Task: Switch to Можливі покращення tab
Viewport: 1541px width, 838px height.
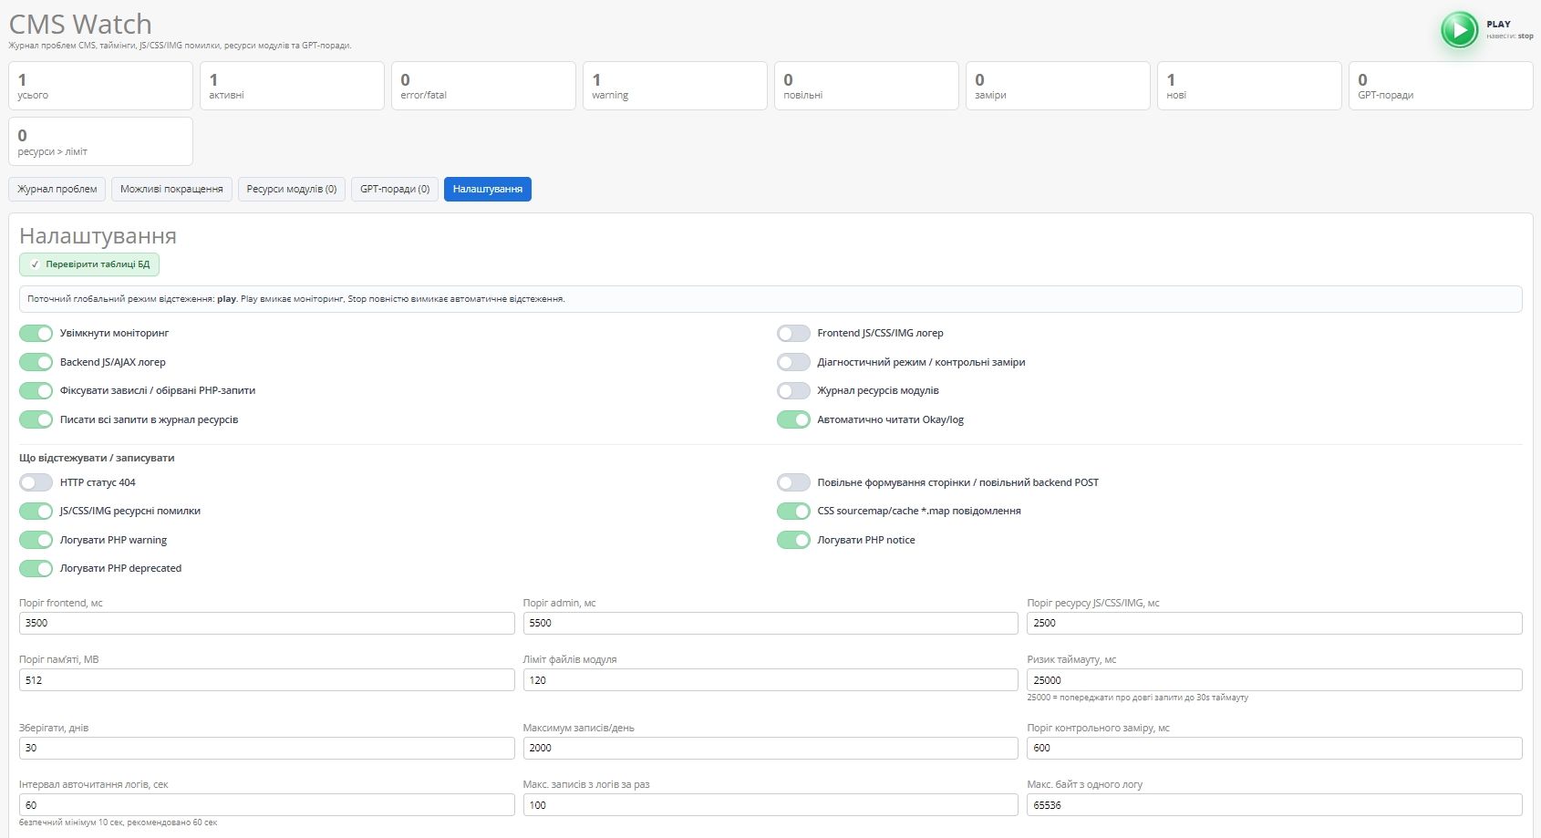Action: pos(171,189)
